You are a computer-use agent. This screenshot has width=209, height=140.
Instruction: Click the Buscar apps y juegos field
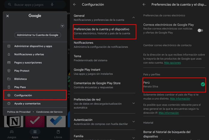click(35, 5)
